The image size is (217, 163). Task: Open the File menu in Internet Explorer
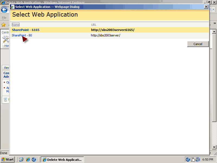click(4, 18)
